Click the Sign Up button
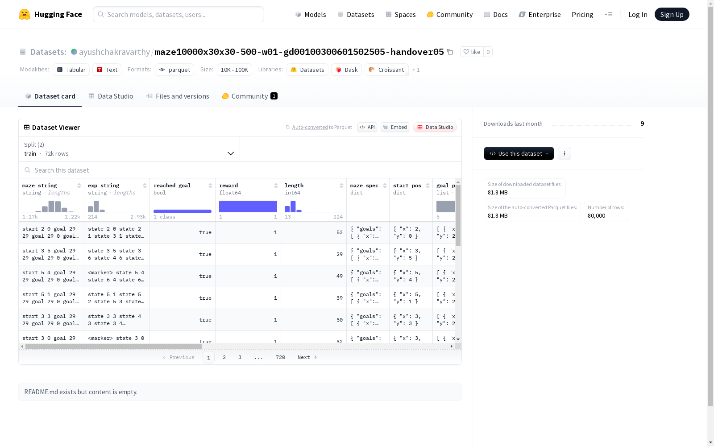 point(672,14)
